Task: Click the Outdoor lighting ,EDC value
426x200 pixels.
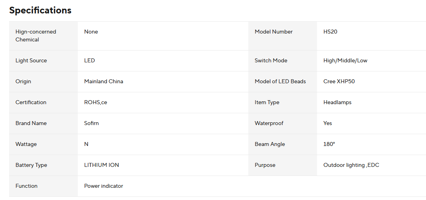Action: (x=351, y=165)
